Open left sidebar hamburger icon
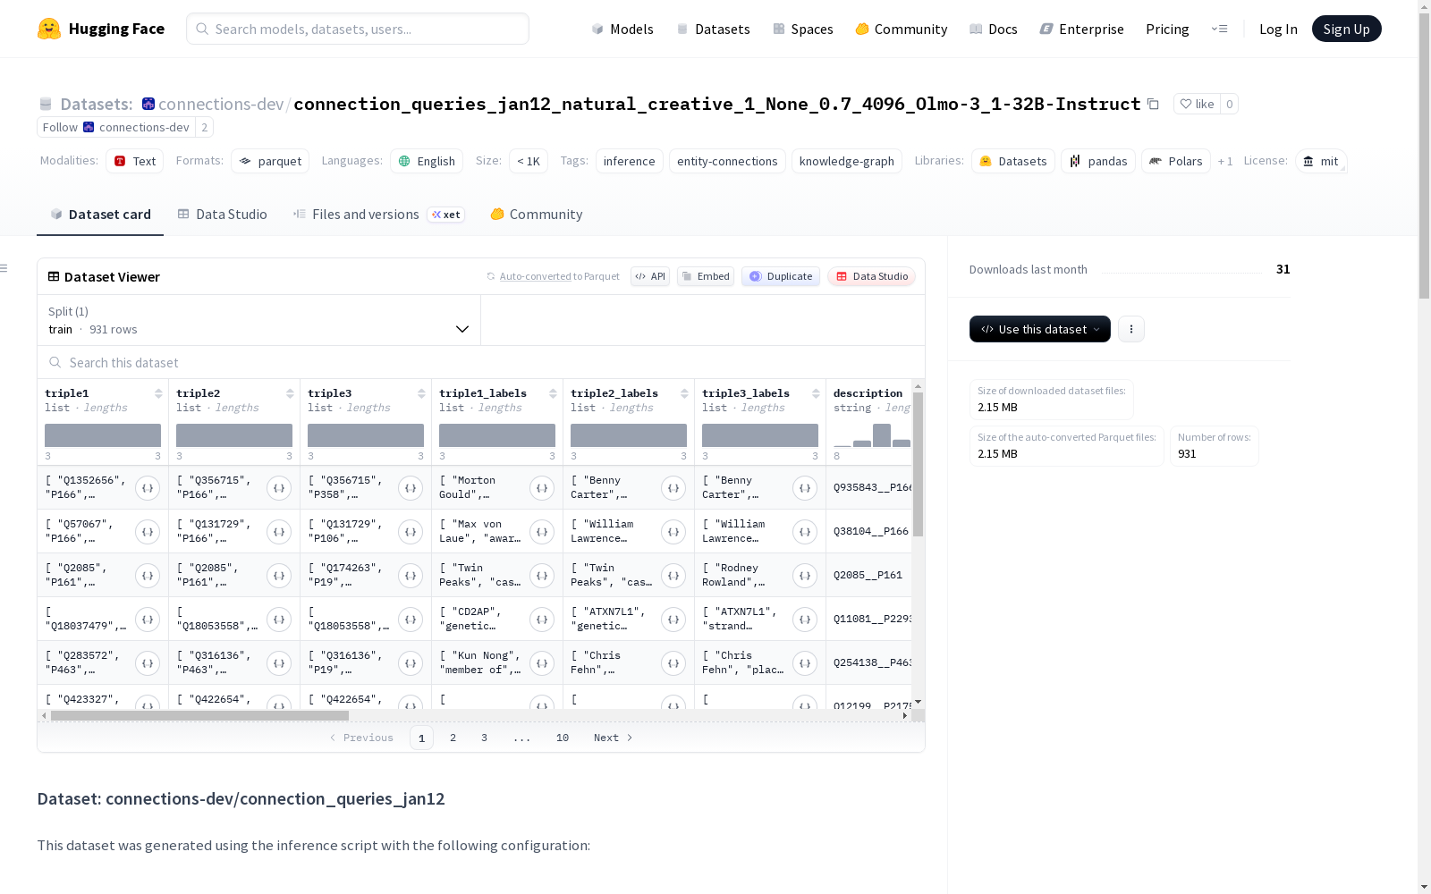 tap(4, 268)
